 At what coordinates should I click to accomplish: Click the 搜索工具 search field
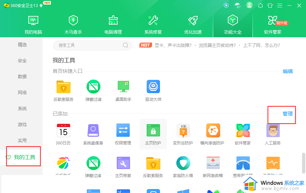click(x=92, y=45)
